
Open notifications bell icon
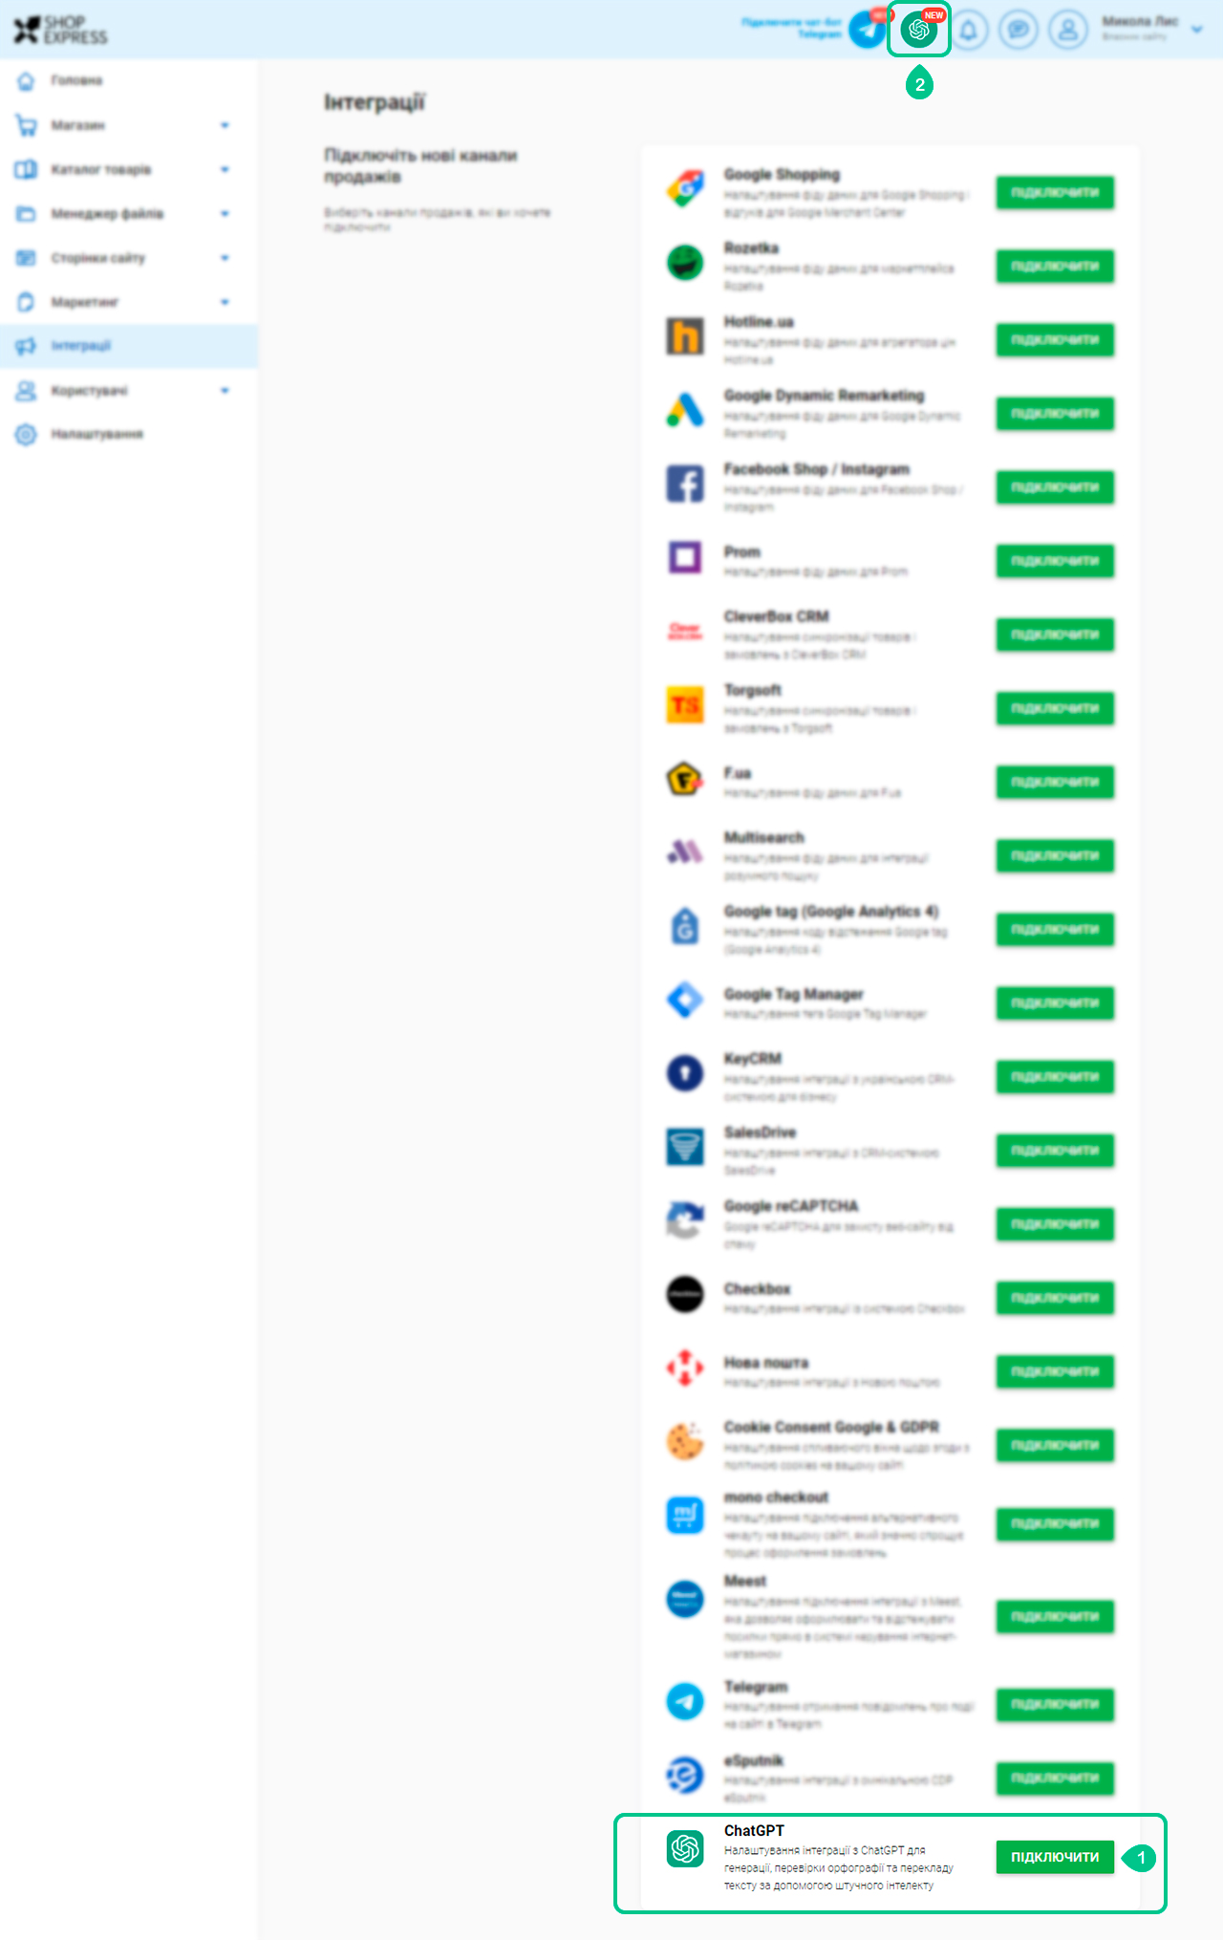tap(969, 30)
